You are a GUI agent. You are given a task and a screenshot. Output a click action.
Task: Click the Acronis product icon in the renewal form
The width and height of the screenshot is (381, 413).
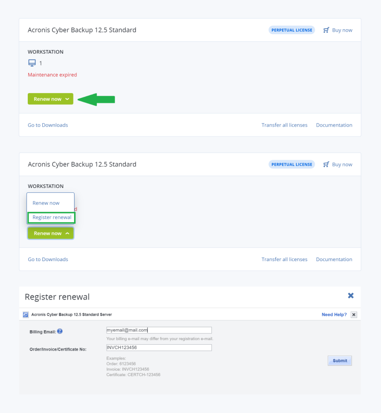(x=25, y=315)
